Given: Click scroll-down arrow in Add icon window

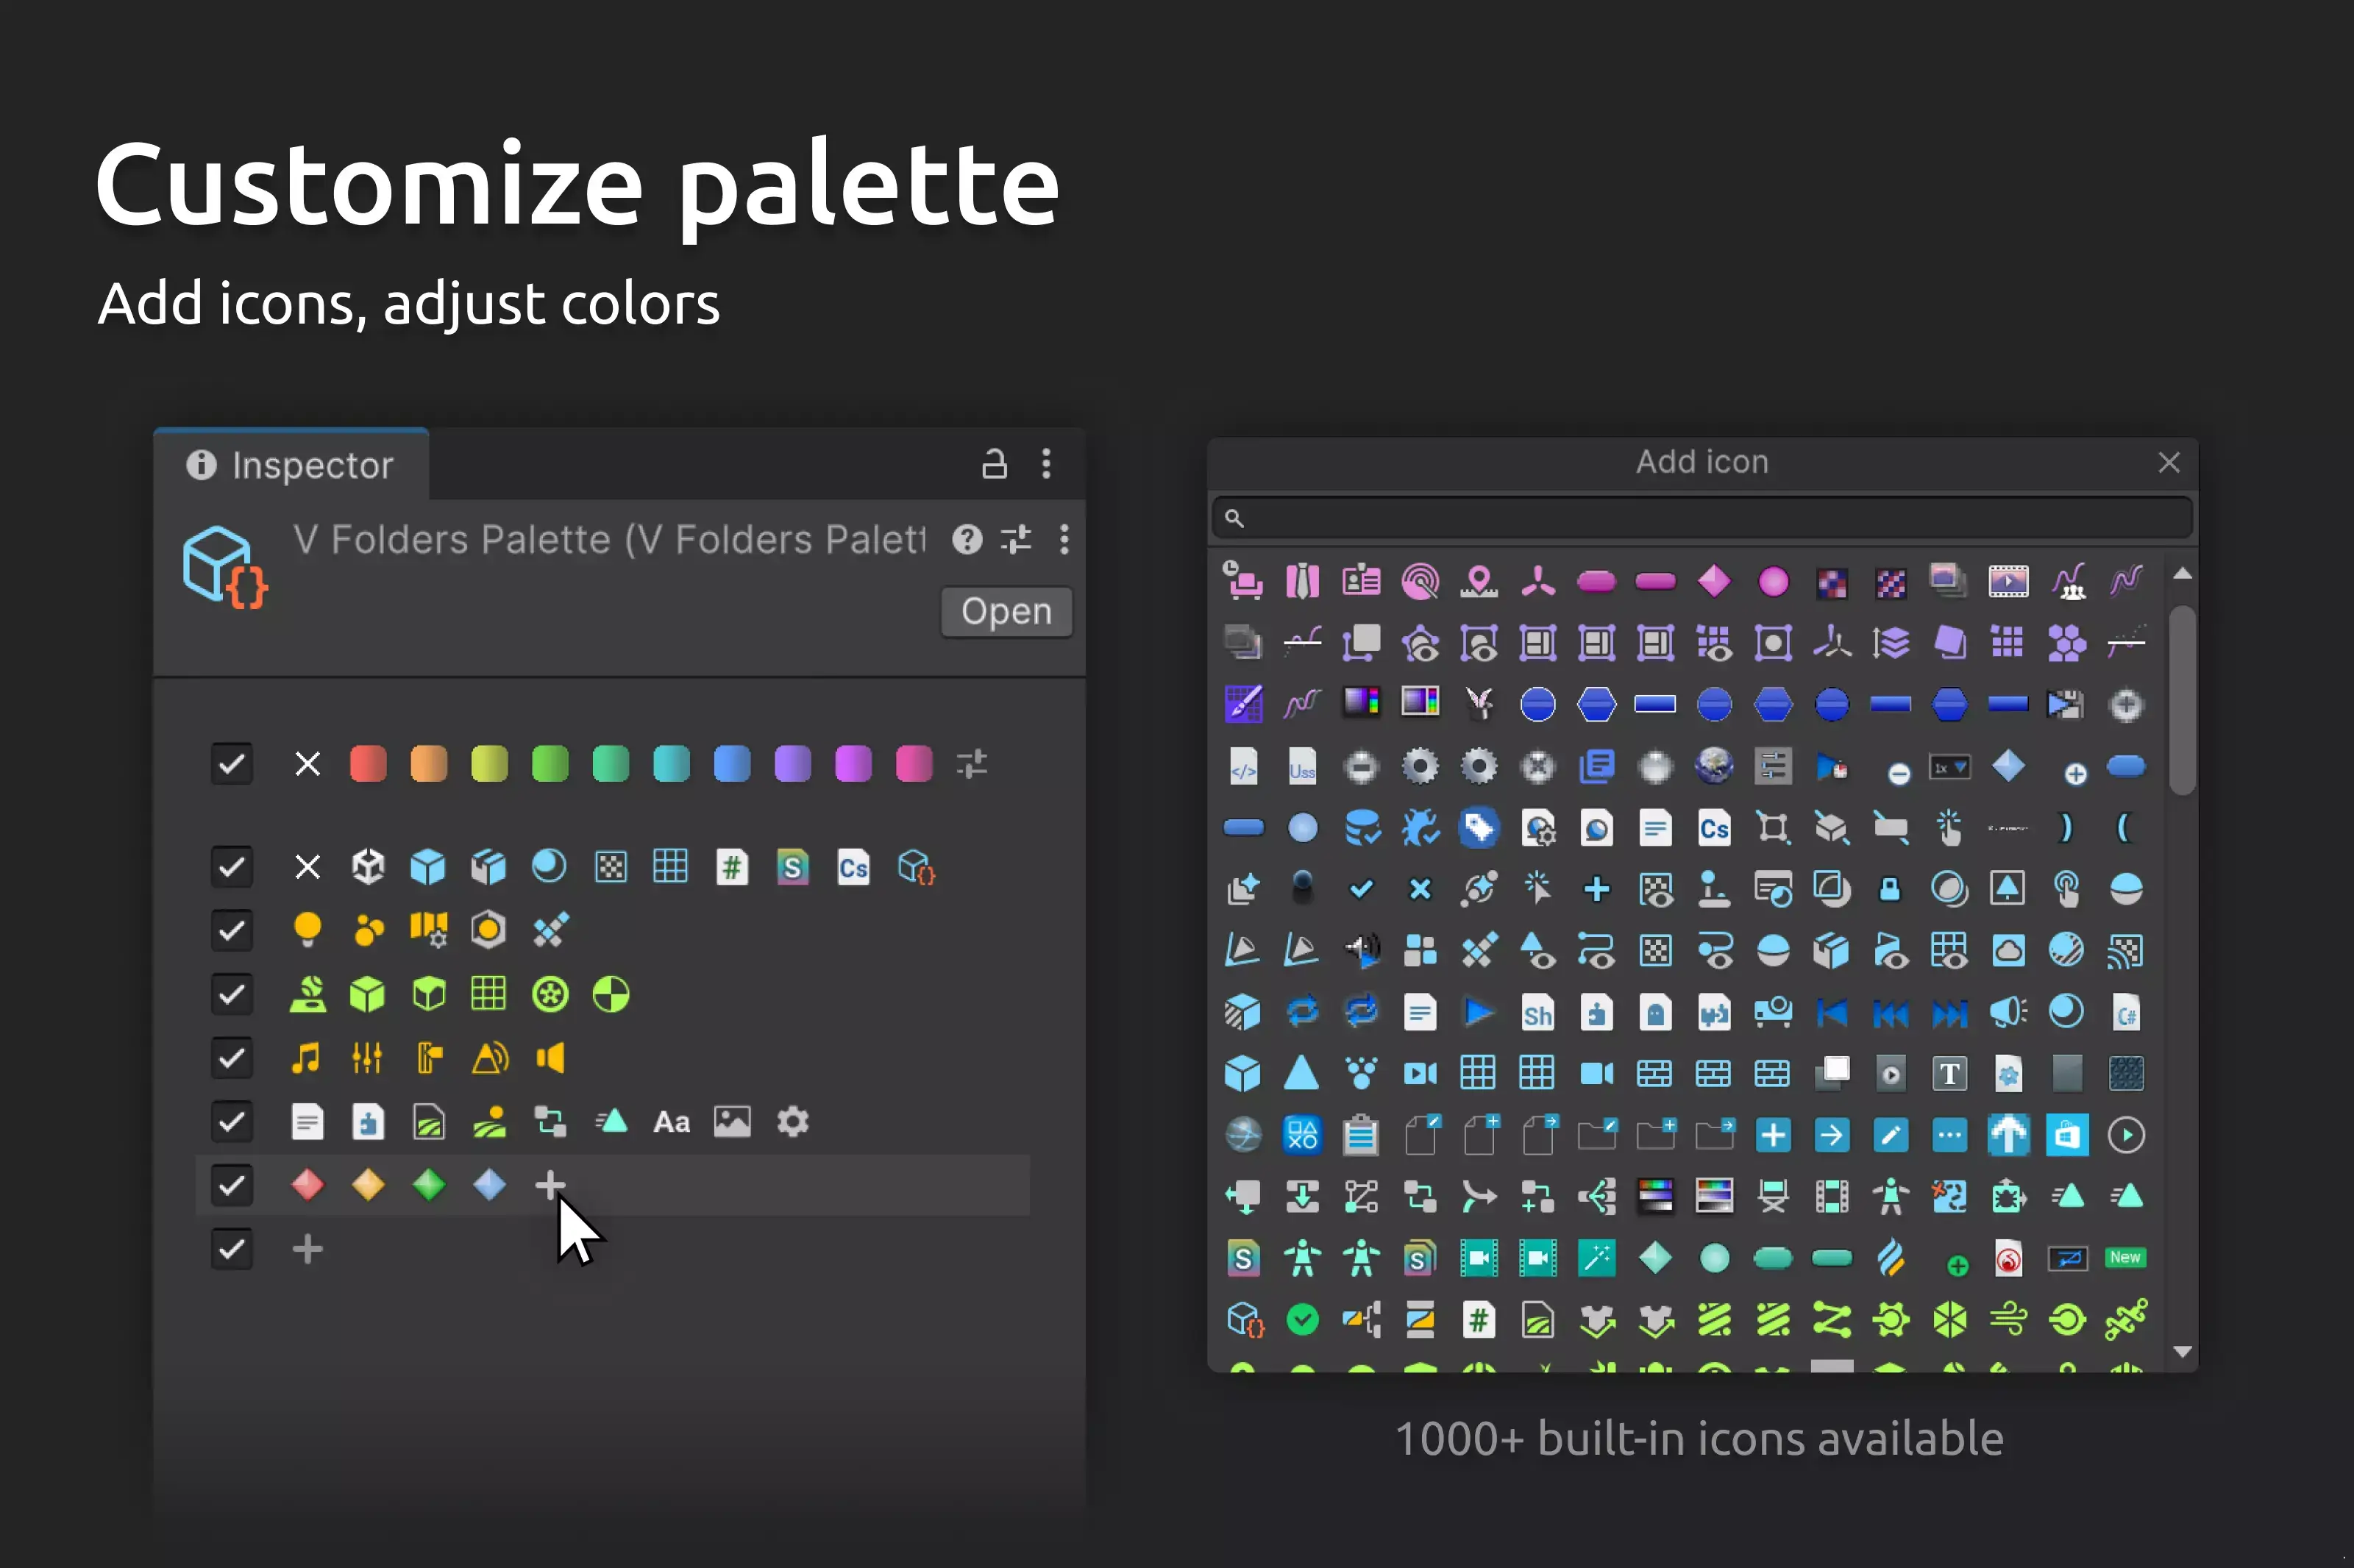Looking at the screenshot, I should 2183,1352.
